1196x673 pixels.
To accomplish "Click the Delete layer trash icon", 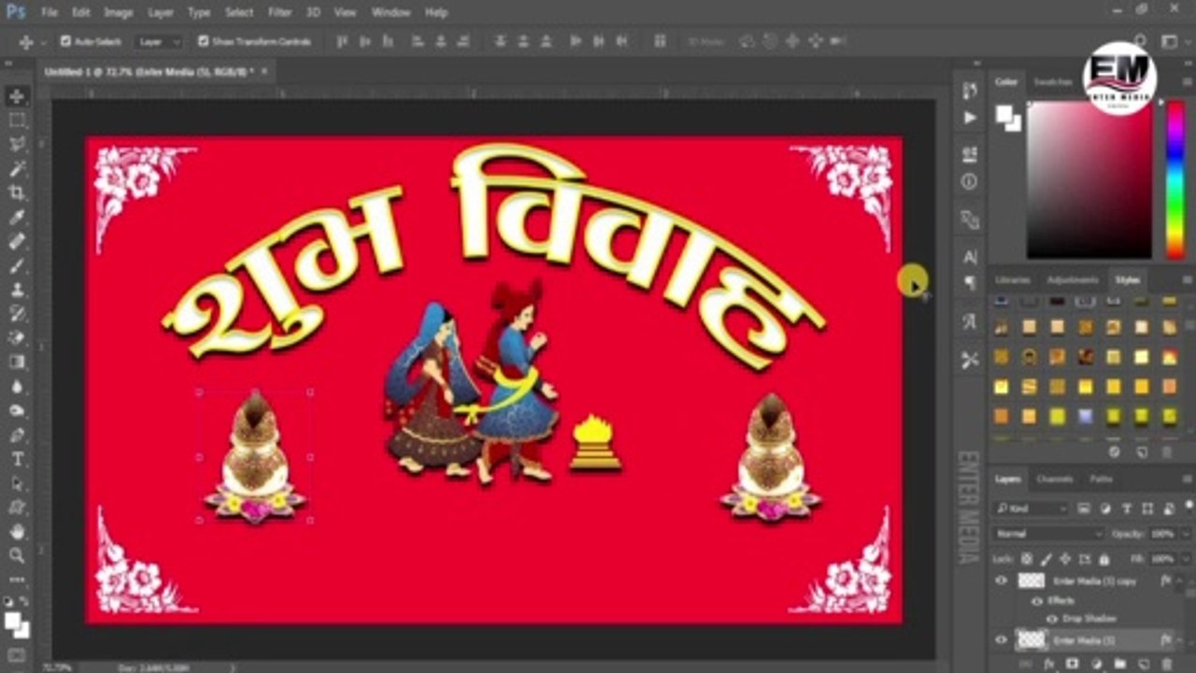I will tap(1166, 664).
